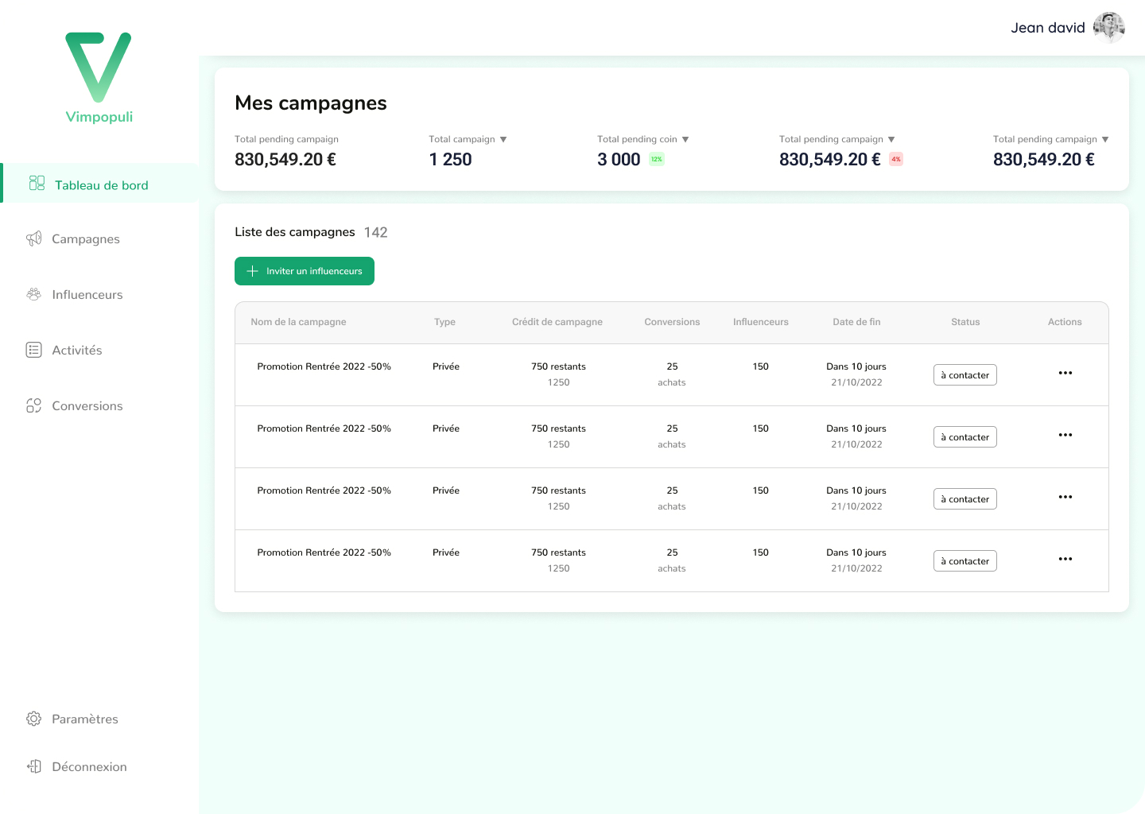Click à contacter in first row
The width and height of the screenshot is (1145, 814).
(965, 375)
